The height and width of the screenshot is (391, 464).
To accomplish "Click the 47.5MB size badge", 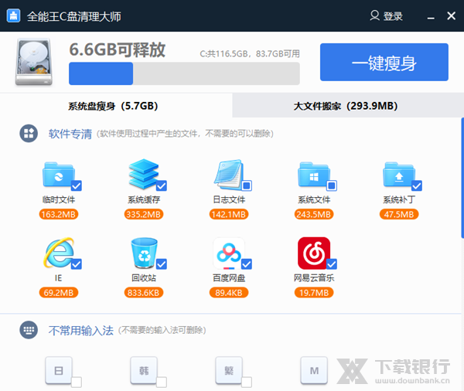I will pyautogui.click(x=399, y=214).
